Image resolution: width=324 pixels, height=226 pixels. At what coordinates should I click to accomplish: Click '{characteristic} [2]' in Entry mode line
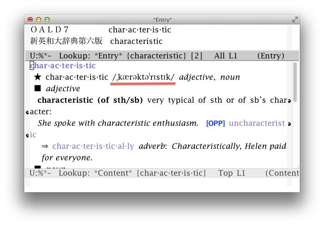[x=164, y=56]
